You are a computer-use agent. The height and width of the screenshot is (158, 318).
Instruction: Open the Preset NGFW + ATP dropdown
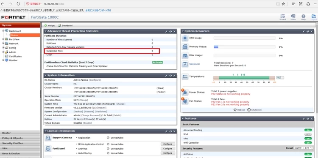click(304, 148)
